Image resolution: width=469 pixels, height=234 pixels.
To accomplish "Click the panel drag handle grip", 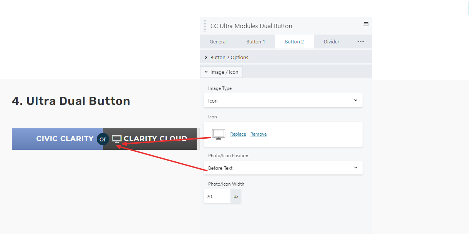I will coord(205,26).
